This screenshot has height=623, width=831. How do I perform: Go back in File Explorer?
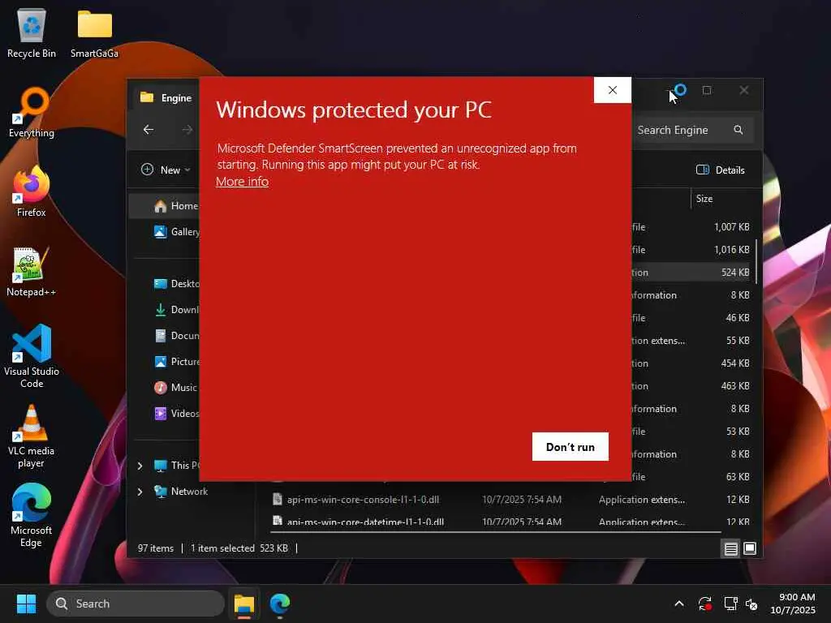pyautogui.click(x=149, y=130)
